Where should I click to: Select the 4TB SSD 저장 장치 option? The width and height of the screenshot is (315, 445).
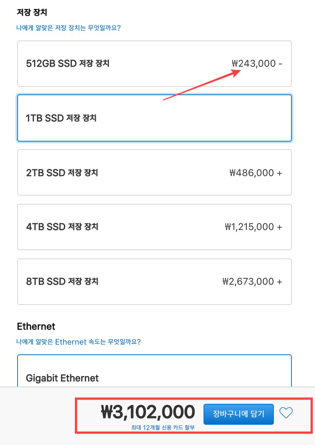point(154,227)
